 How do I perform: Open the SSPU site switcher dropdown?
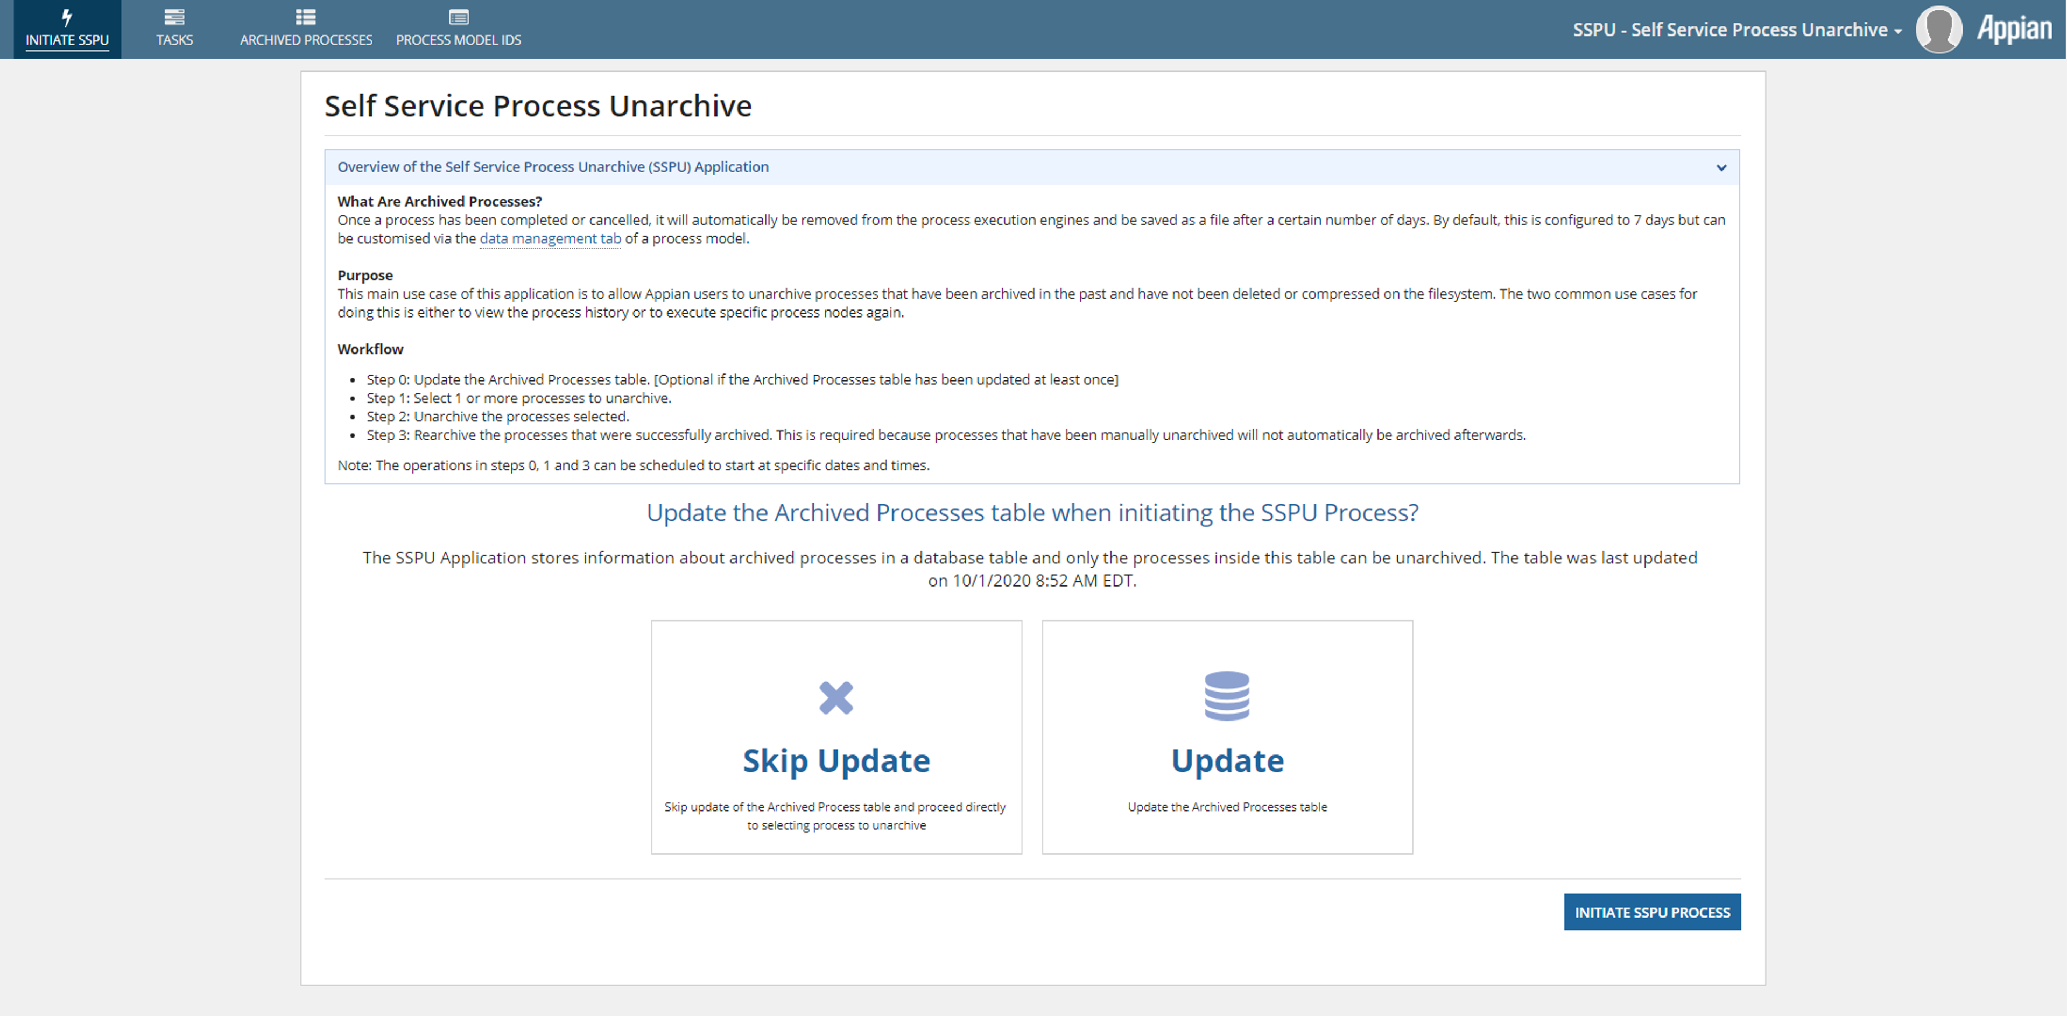[x=1736, y=30]
